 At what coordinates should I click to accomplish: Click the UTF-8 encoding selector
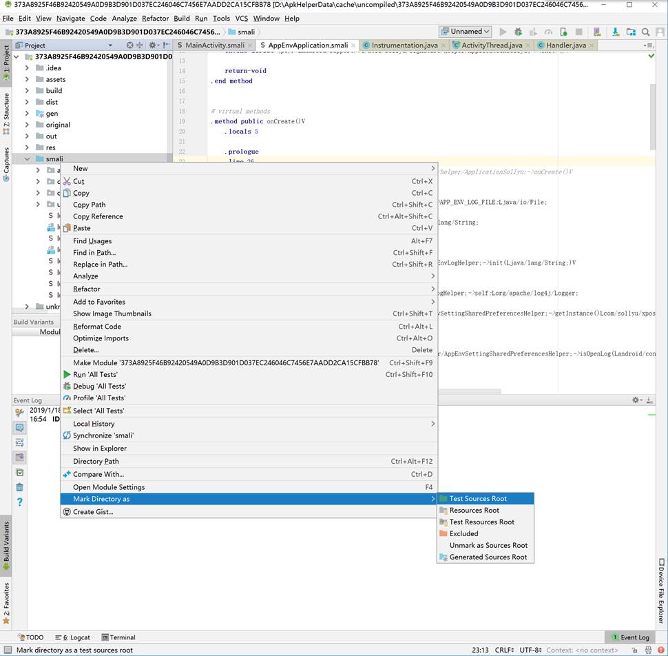pos(530,650)
